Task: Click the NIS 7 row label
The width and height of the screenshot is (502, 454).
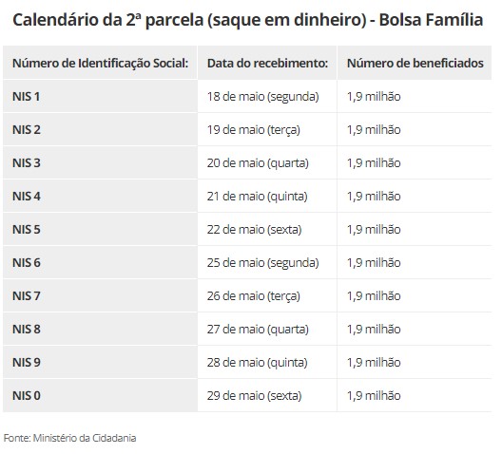Action: pos(27,296)
